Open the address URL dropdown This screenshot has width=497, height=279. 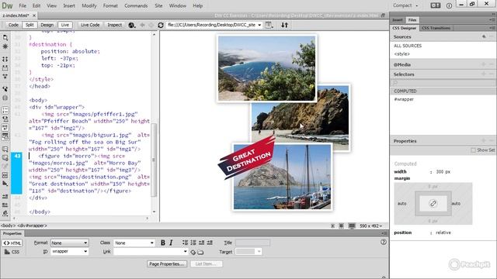pyautogui.click(x=259, y=25)
